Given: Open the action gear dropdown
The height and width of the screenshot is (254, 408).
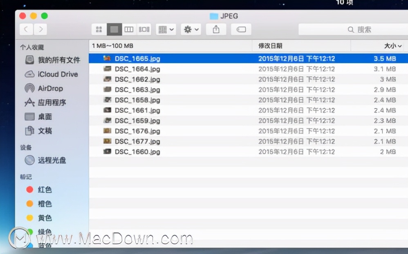Looking at the screenshot, I should 191,29.
